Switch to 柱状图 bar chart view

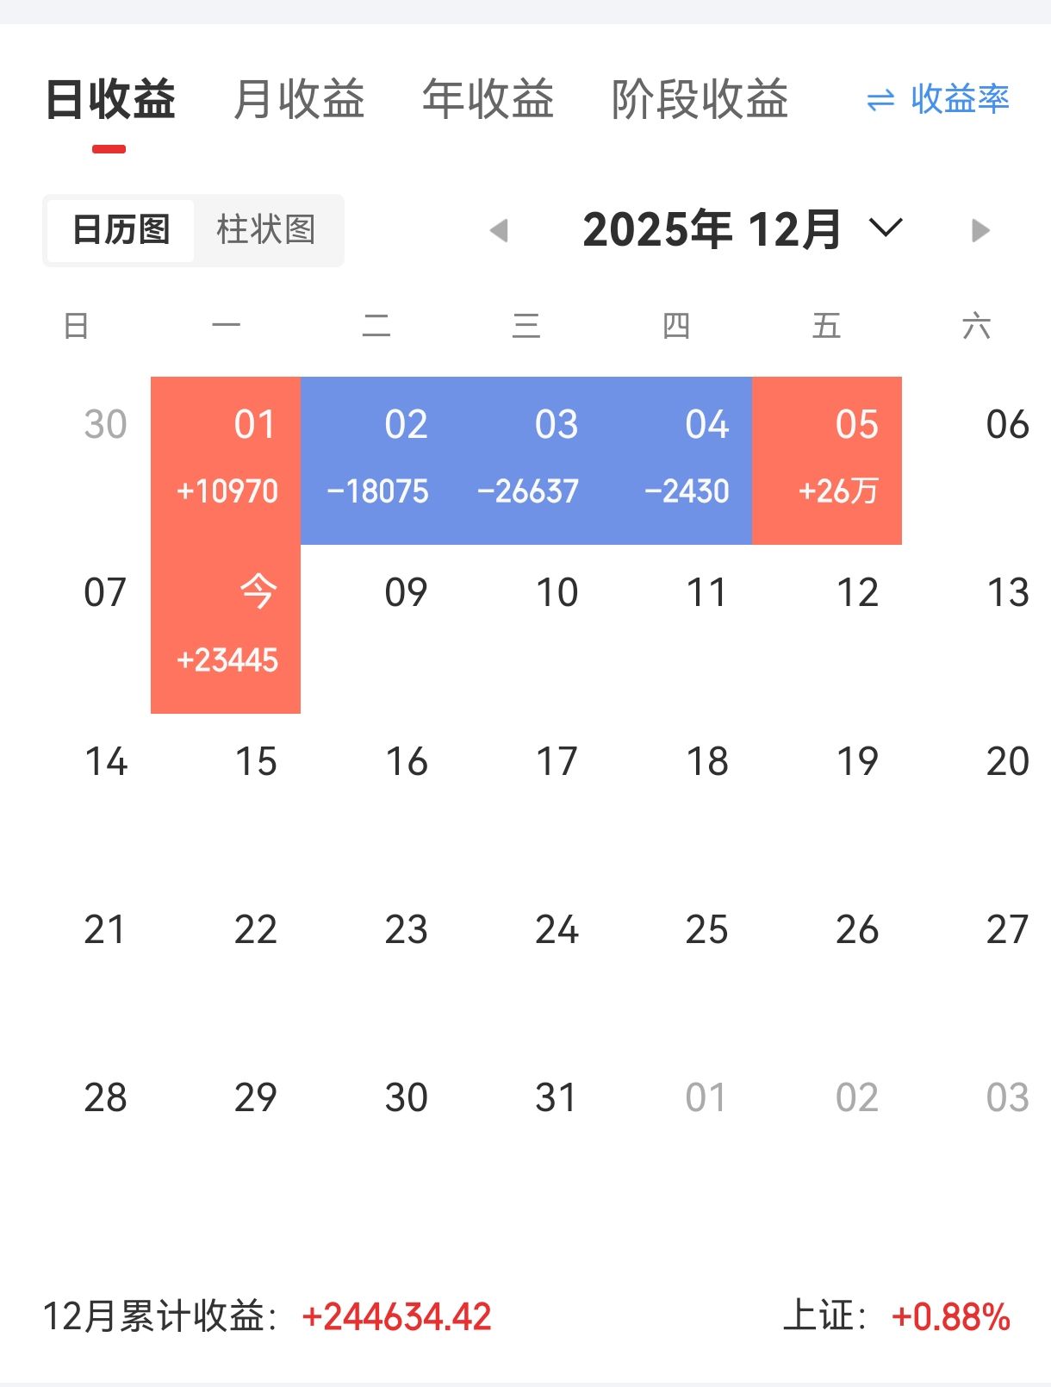pyautogui.click(x=266, y=230)
